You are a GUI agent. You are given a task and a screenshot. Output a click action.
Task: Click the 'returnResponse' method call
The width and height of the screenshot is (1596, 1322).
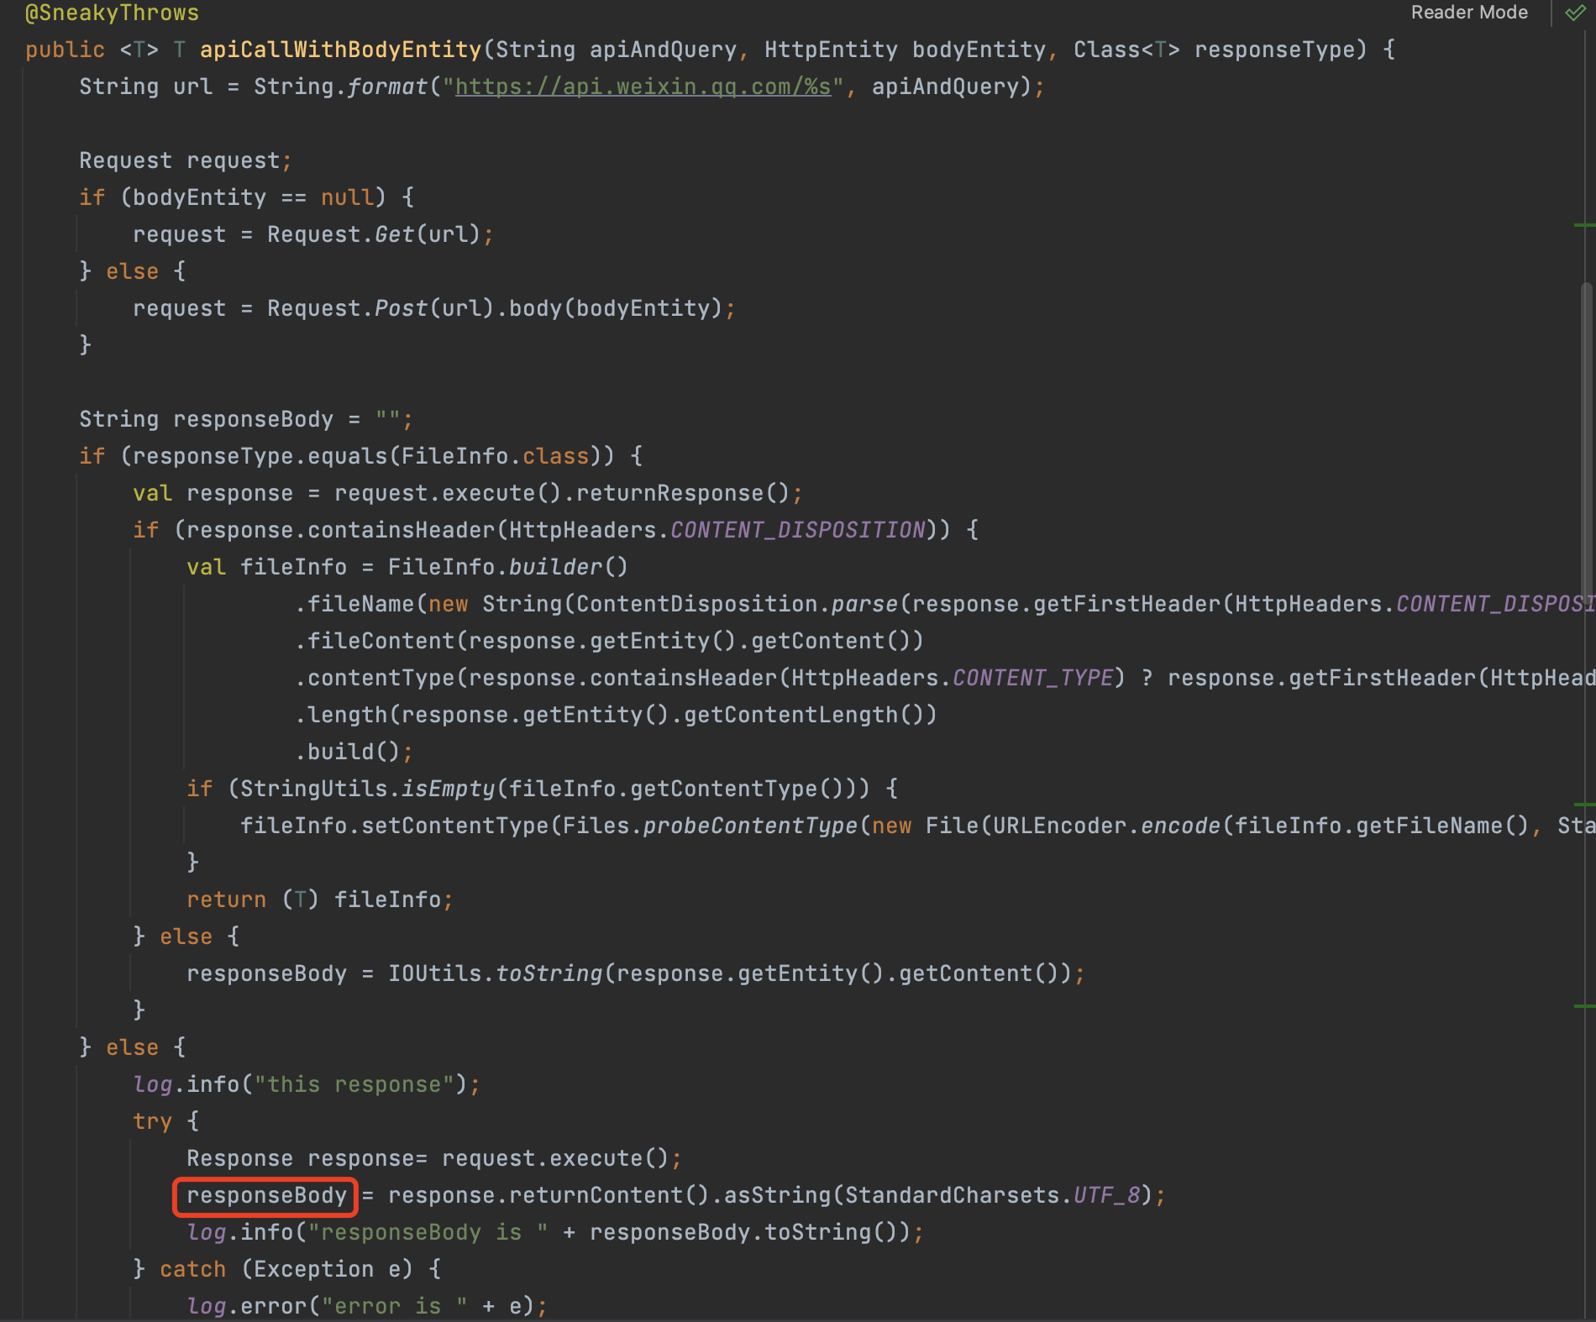[669, 493]
